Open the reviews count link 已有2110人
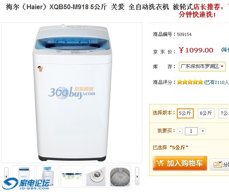Viewport: 229px width, 192px height. [x=217, y=82]
